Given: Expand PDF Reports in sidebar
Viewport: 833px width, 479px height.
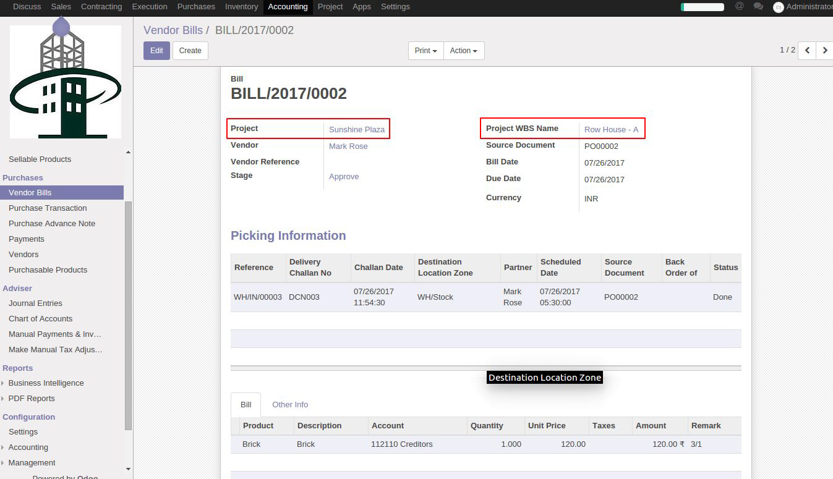Looking at the screenshot, I should [32, 399].
